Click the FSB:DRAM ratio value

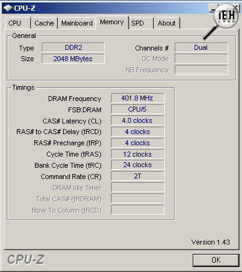(x=137, y=109)
